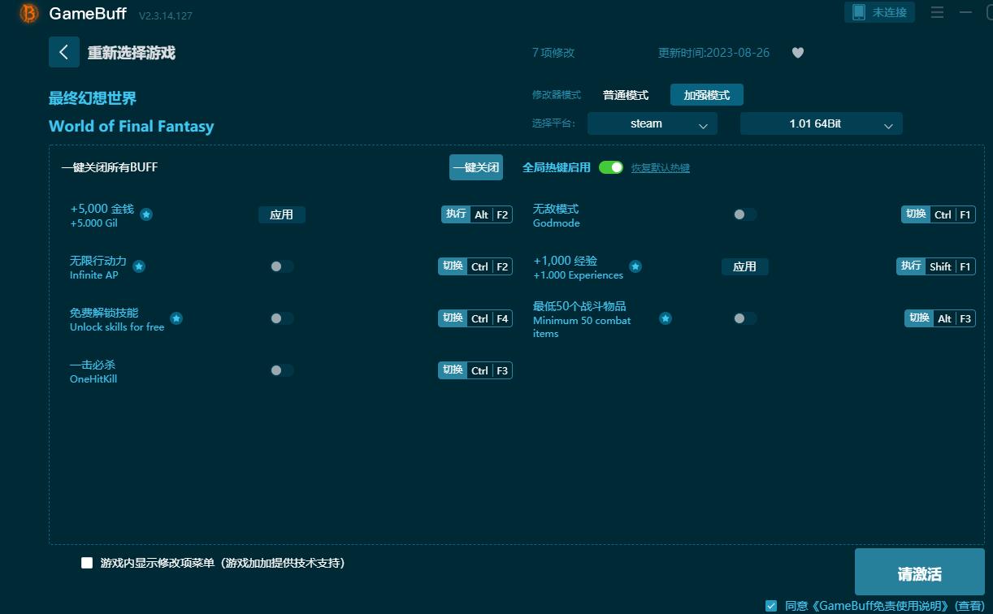Open the 1.01 64Bit version dropdown
Image resolution: width=993 pixels, height=614 pixels.
click(821, 123)
